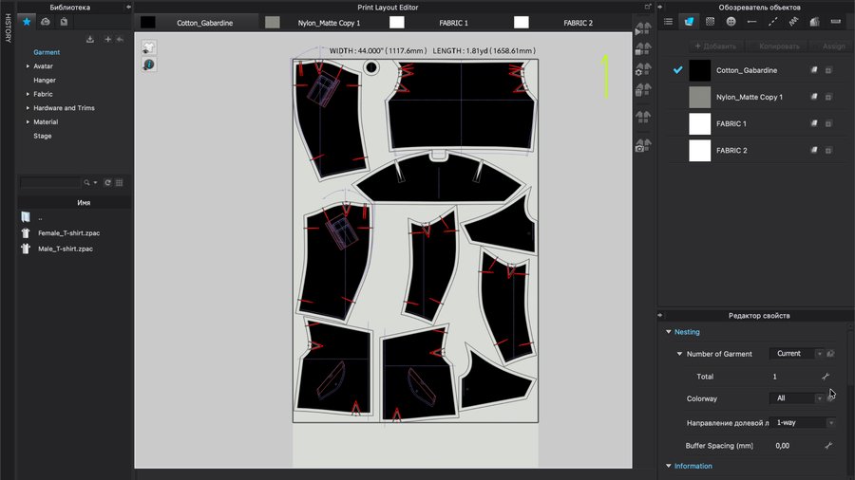Switch library to grid view icon

click(121, 182)
